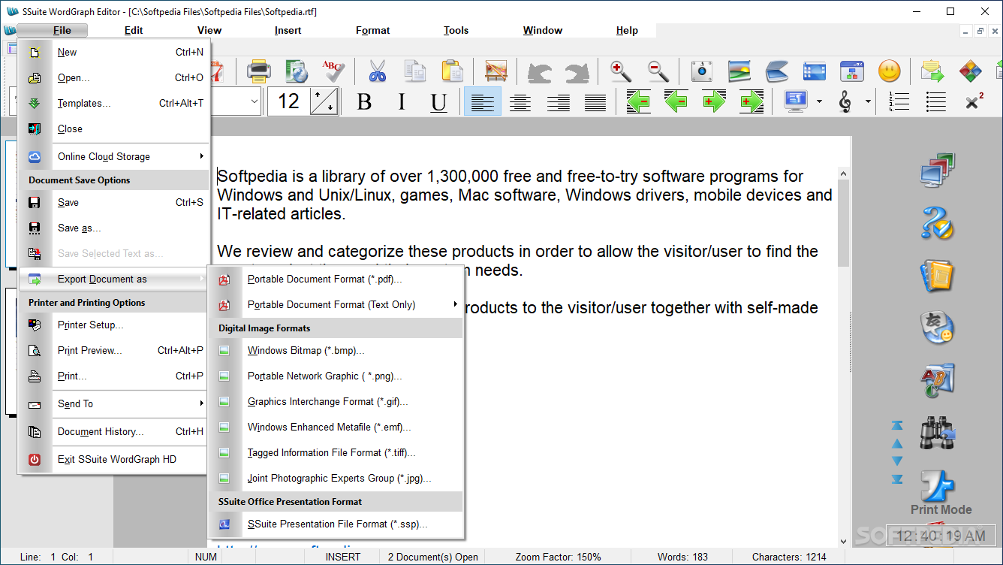This screenshot has height=565, width=1003.
Task: Click the smiley face emoticon icon
Action: [x=890, y=71]
